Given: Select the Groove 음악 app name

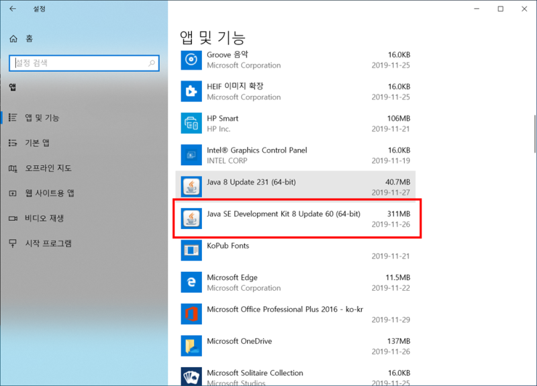Looking at the screenshot, I should pyautogui.click(x=228, y=55).
